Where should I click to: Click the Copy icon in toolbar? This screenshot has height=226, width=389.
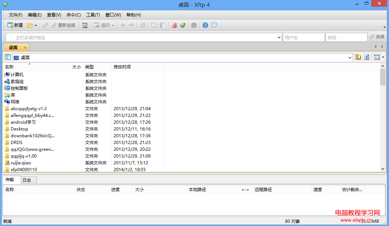[154, 25]
